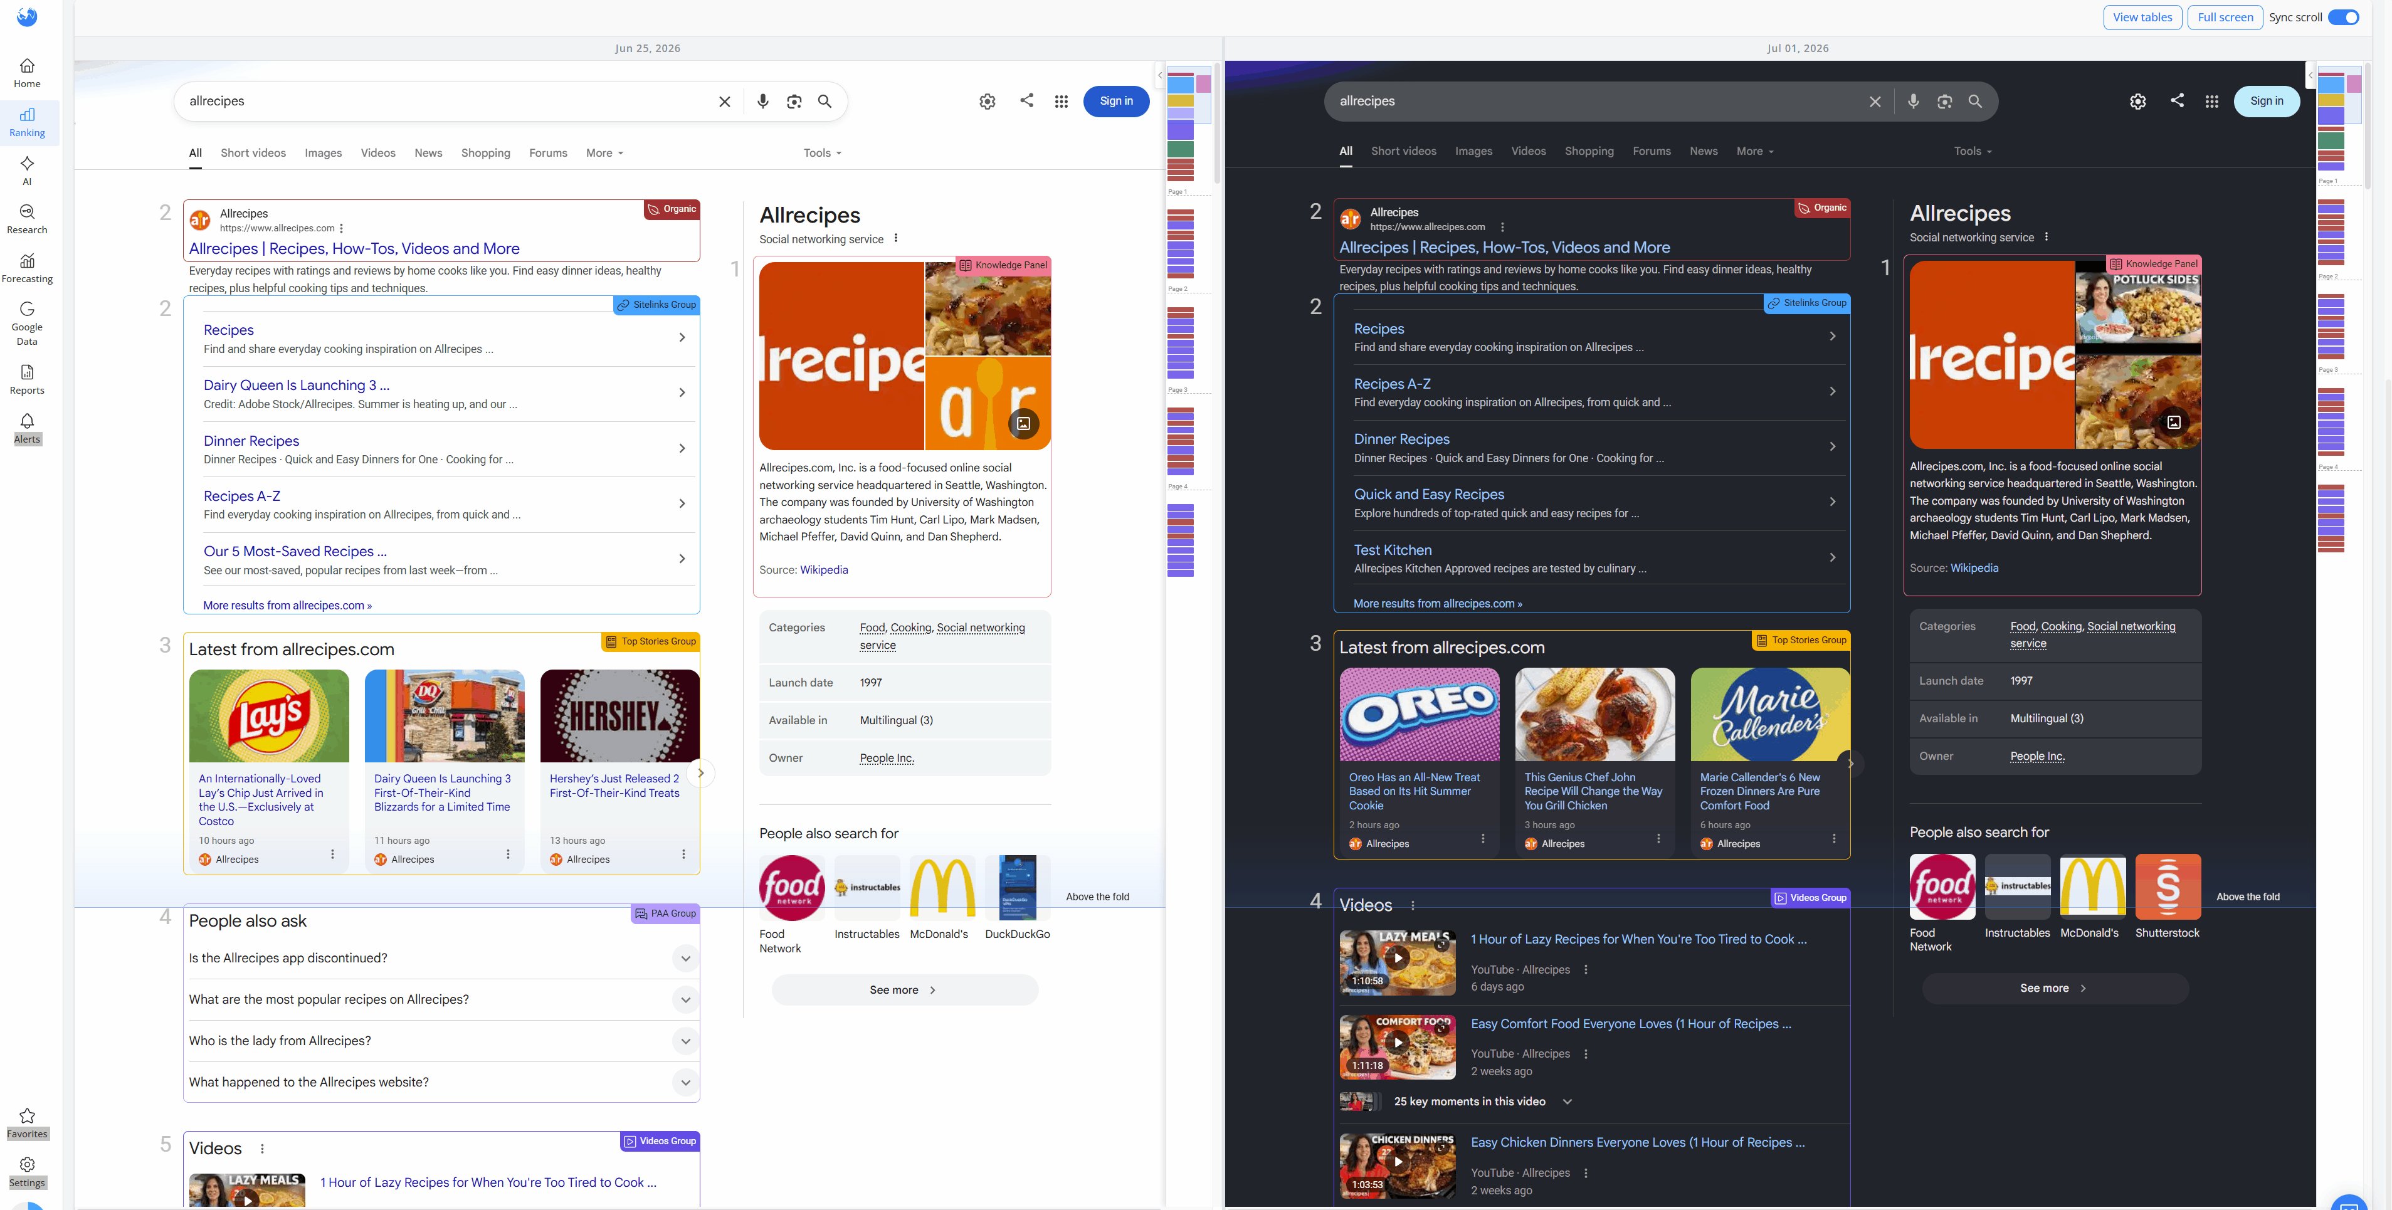Click the left SERP vertical scrollbar
2392x1210 pixels.
tap(1216, 124)
